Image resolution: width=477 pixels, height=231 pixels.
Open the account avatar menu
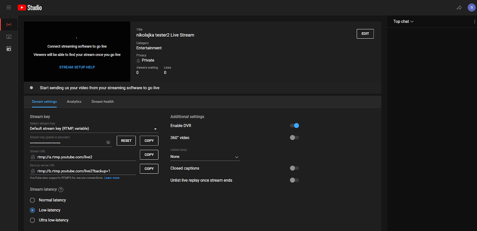point(472,8)
